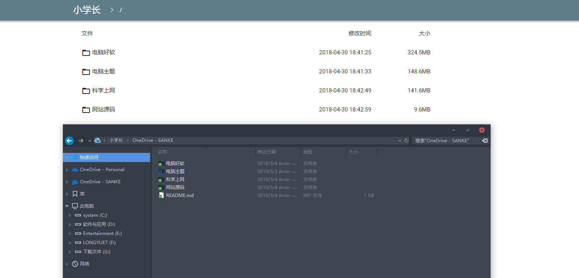
Task: Collapse the 此电脑 tree node
Action: click(66, 206)
